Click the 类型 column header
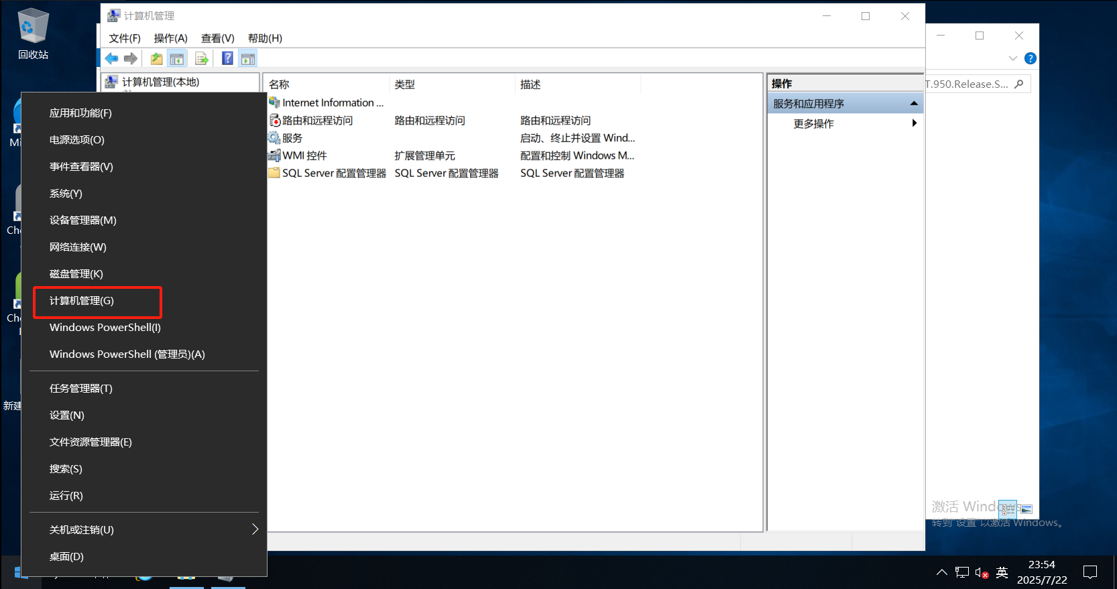 click(452, 84)
